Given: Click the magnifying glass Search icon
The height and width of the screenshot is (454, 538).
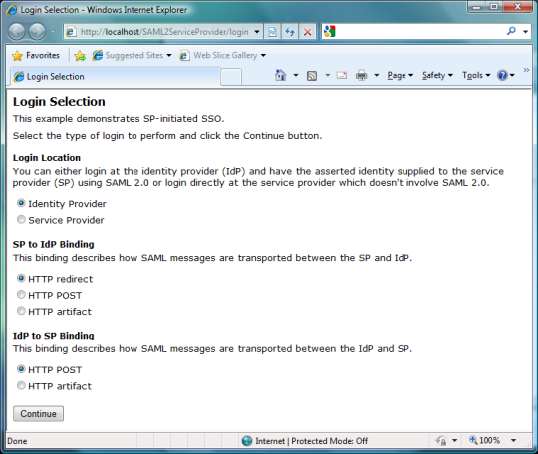Looking at the screenshot, I should coord(511,31).
